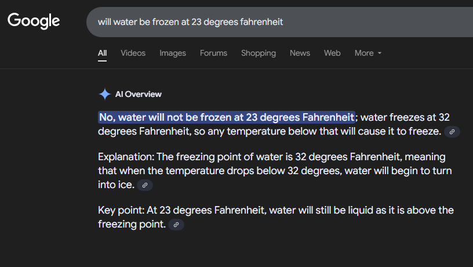
Task: Open the More search filters menu
Action: coord(364,53)
